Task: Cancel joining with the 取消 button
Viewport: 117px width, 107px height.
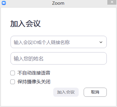Action: click(95, 92)
